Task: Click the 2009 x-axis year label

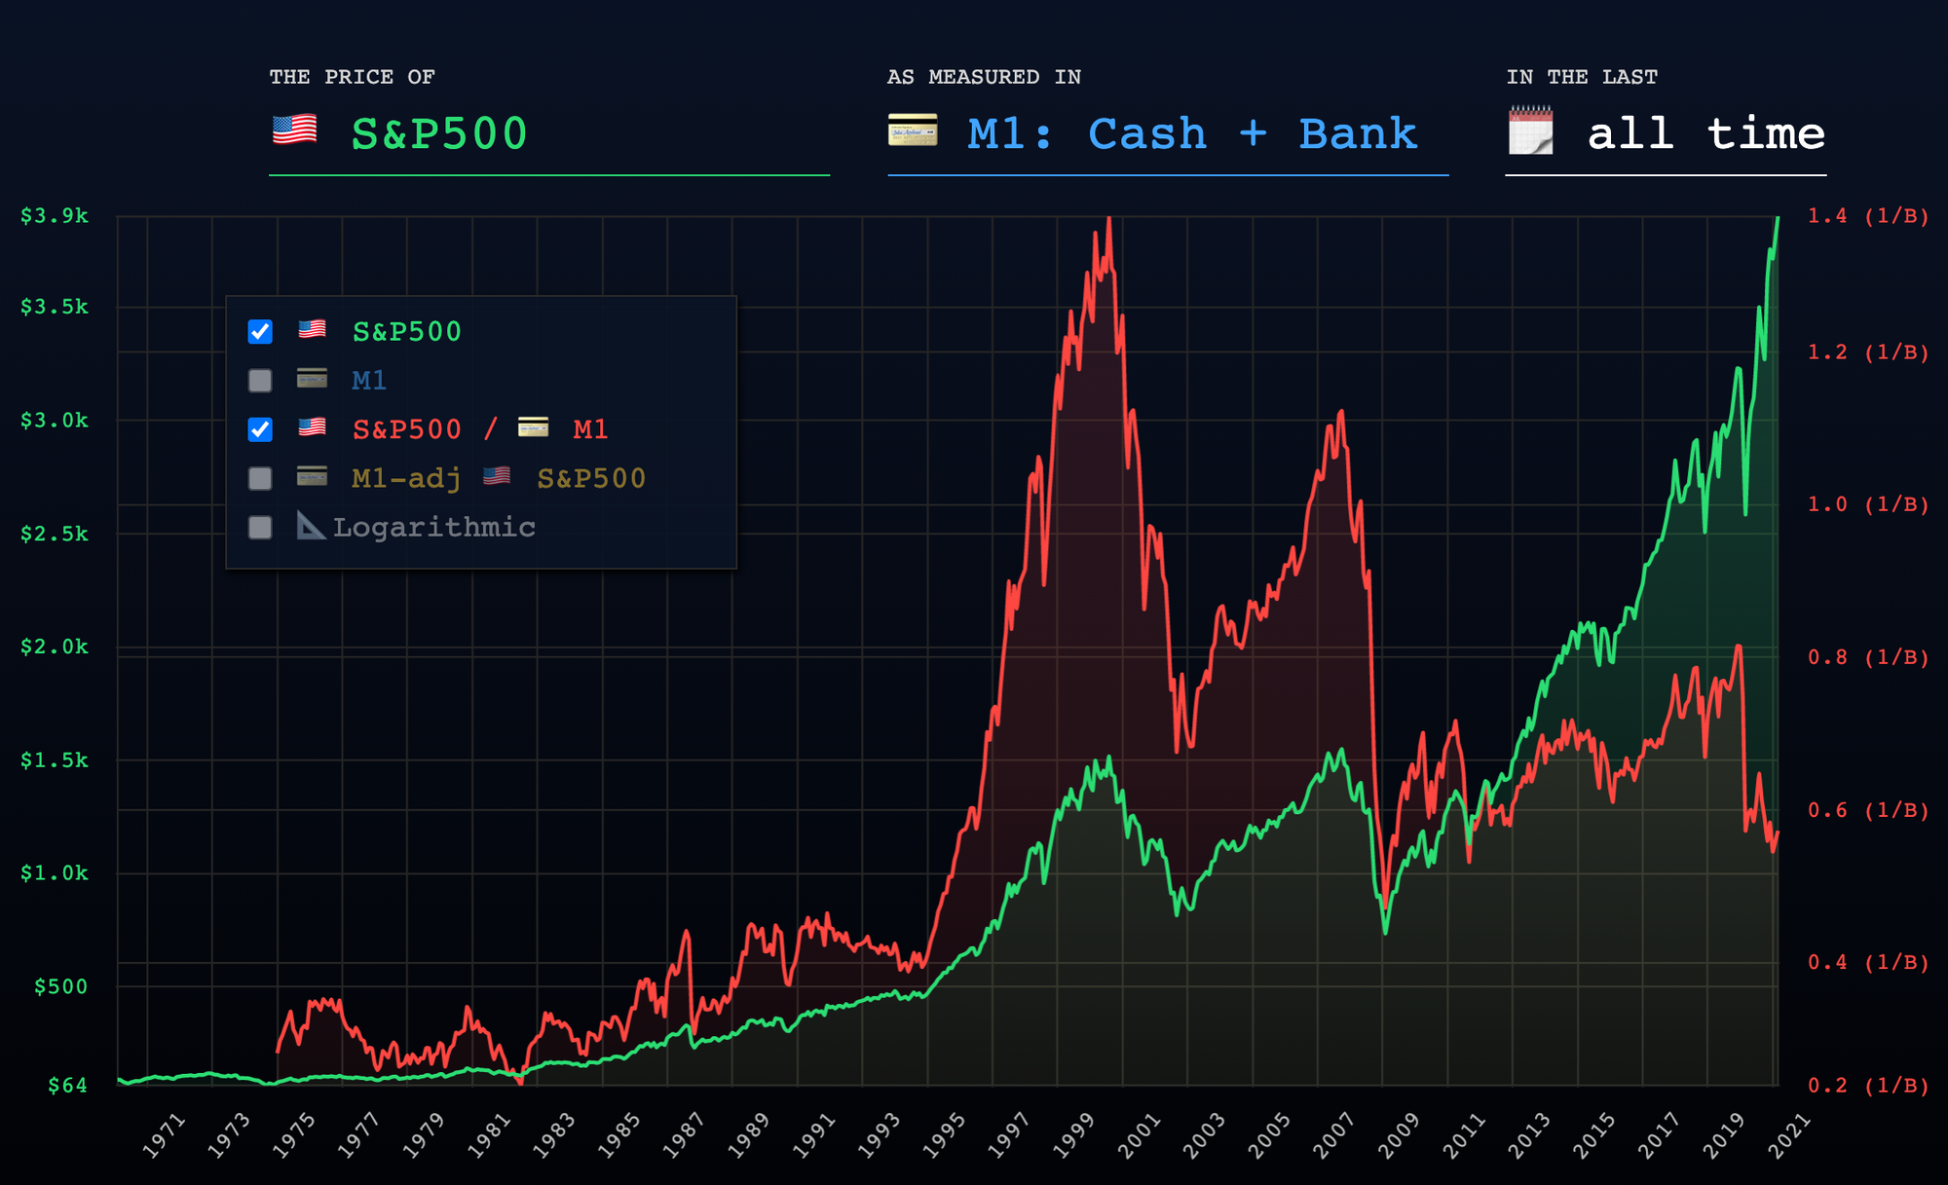Action: pos(1399,1135)
